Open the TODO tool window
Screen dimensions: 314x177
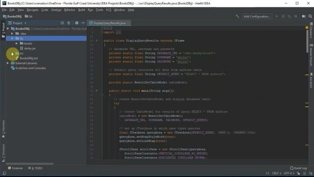(35, 168)
